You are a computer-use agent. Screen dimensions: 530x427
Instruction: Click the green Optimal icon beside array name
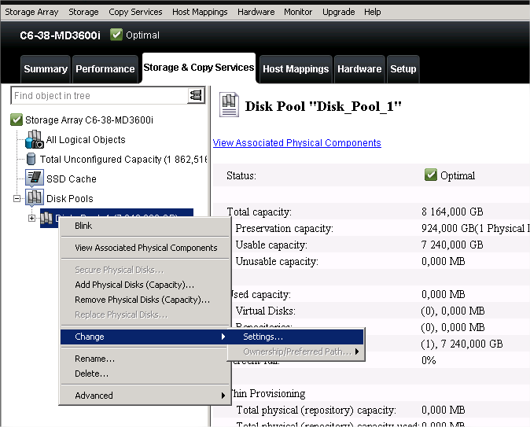116,35
